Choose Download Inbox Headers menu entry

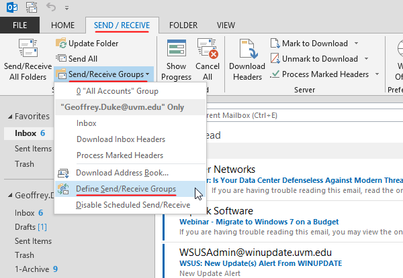[130, 139]
